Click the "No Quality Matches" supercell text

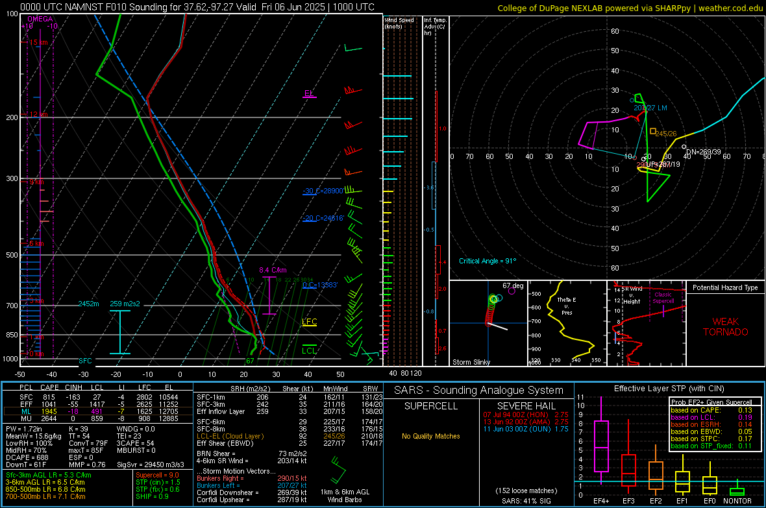(431, 436)
